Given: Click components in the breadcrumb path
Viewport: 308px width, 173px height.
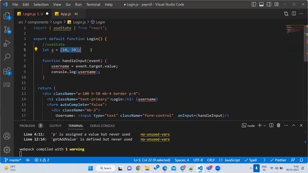Looking at the screenshot, I should click(x=38, y=22).
